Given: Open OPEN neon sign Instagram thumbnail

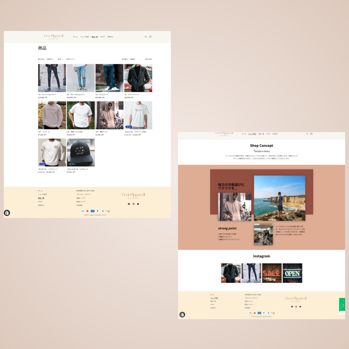Looking at the screenshot, I should 292,273.
